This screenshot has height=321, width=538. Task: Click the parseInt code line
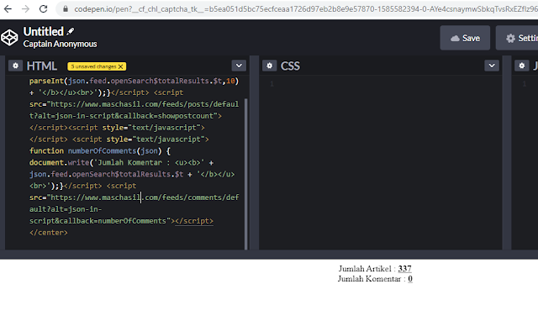[x=134, y=81]
